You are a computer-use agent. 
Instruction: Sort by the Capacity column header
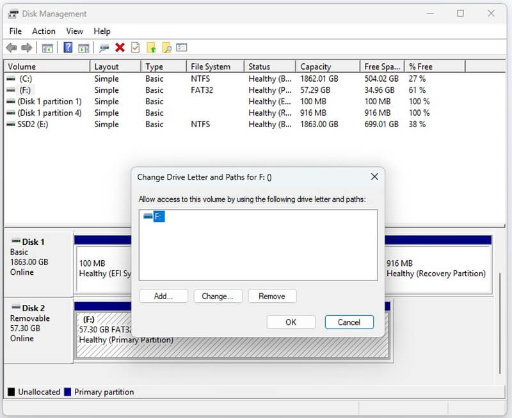tap(328, 66)
